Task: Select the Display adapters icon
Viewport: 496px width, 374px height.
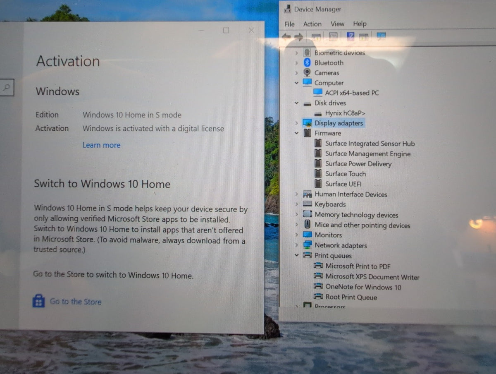Action: [x=307, y=123]
